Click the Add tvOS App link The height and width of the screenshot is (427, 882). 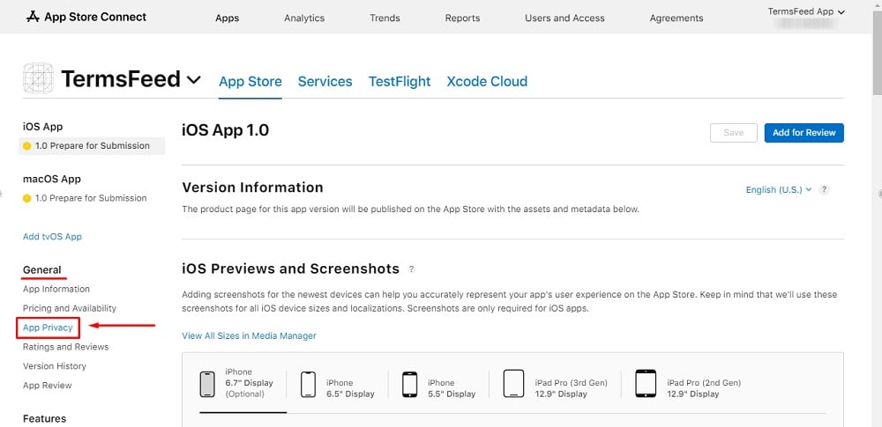pos(52,237)
